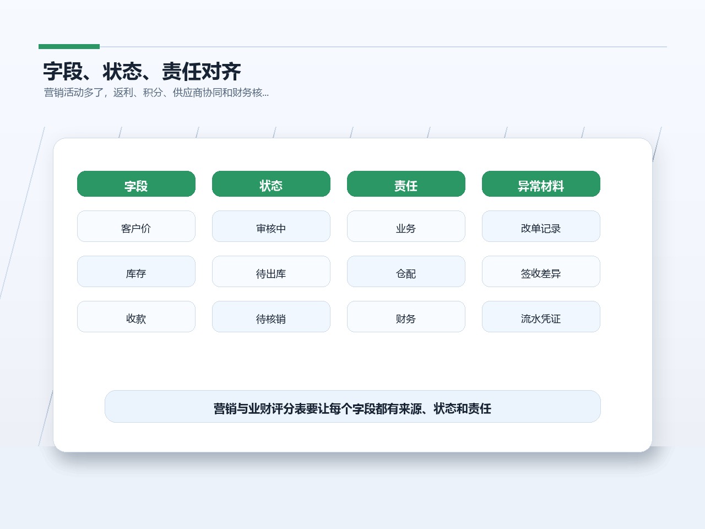This screenshot has height=529, width=705.
Task: Select the 财务 responsibility cell
Action: pyautogui.click(x=406, y=317)
